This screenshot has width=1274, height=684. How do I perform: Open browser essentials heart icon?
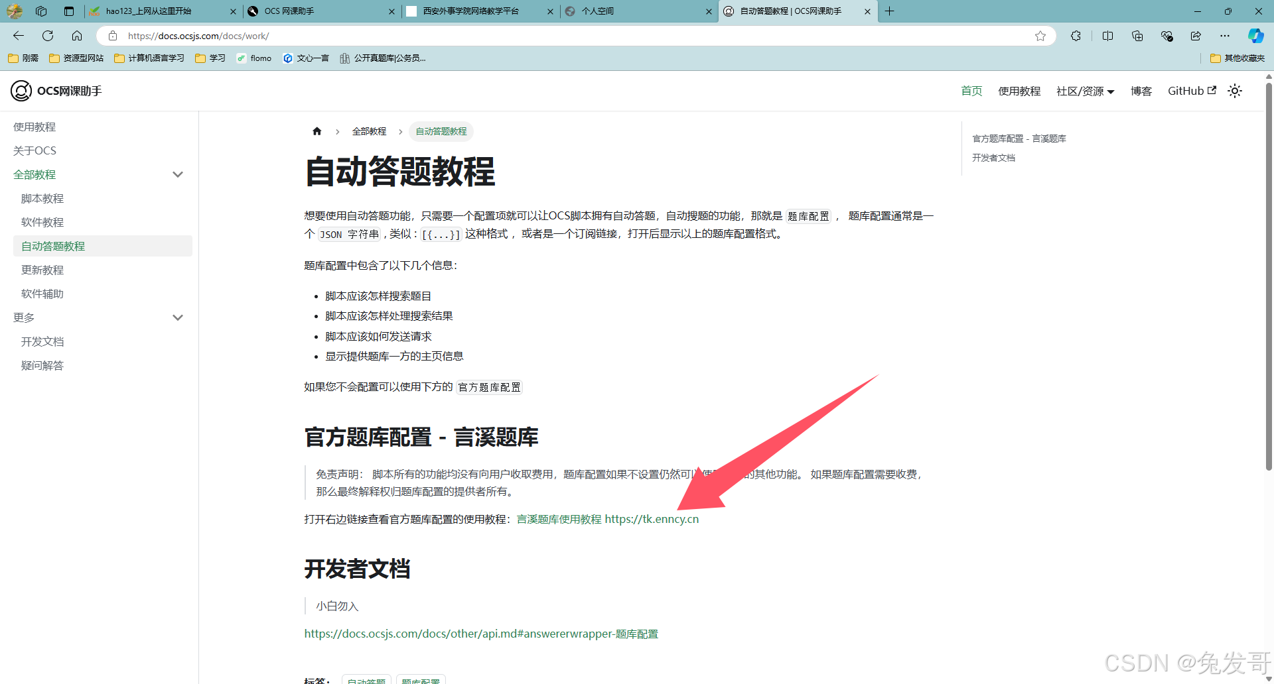[1167, 36]
